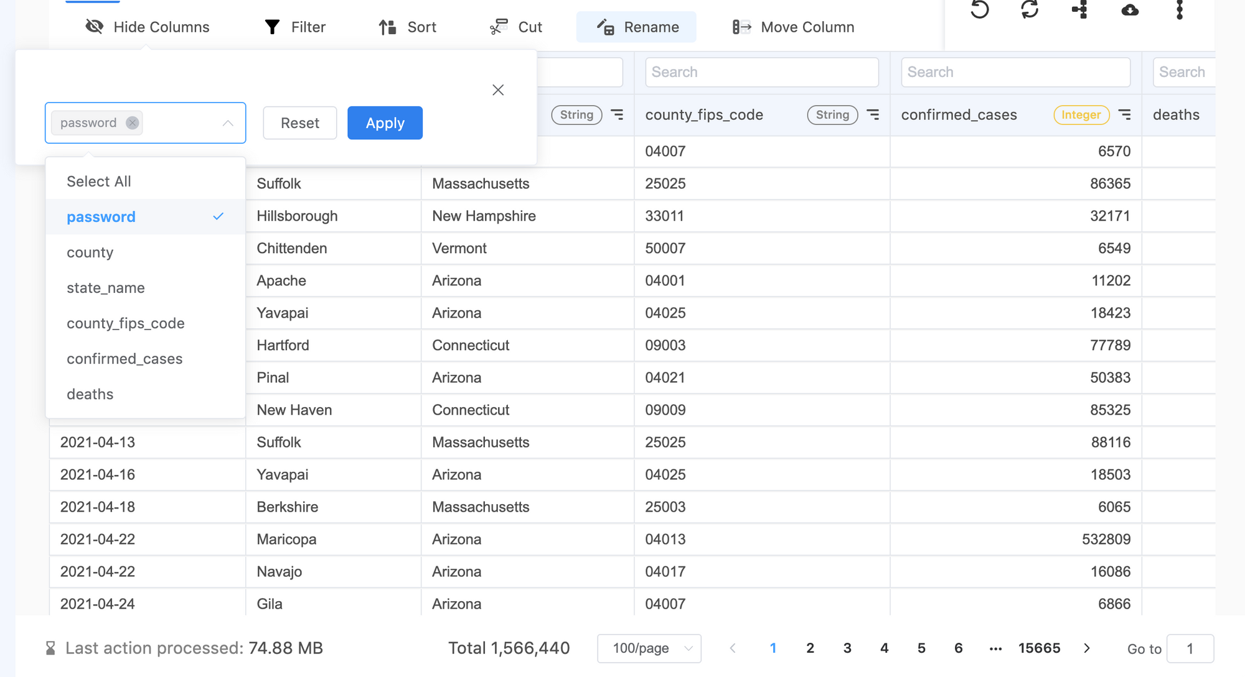Click the Reset button
Screen dimensions: 1245x677
(299, 122)
